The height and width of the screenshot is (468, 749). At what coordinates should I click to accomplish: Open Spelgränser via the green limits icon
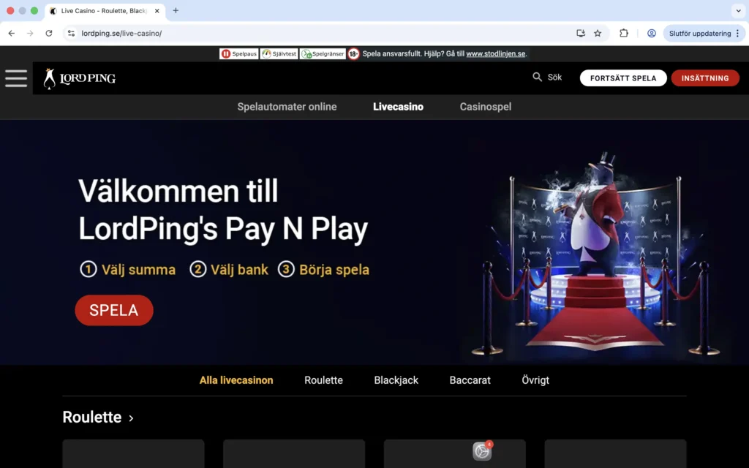306,53
